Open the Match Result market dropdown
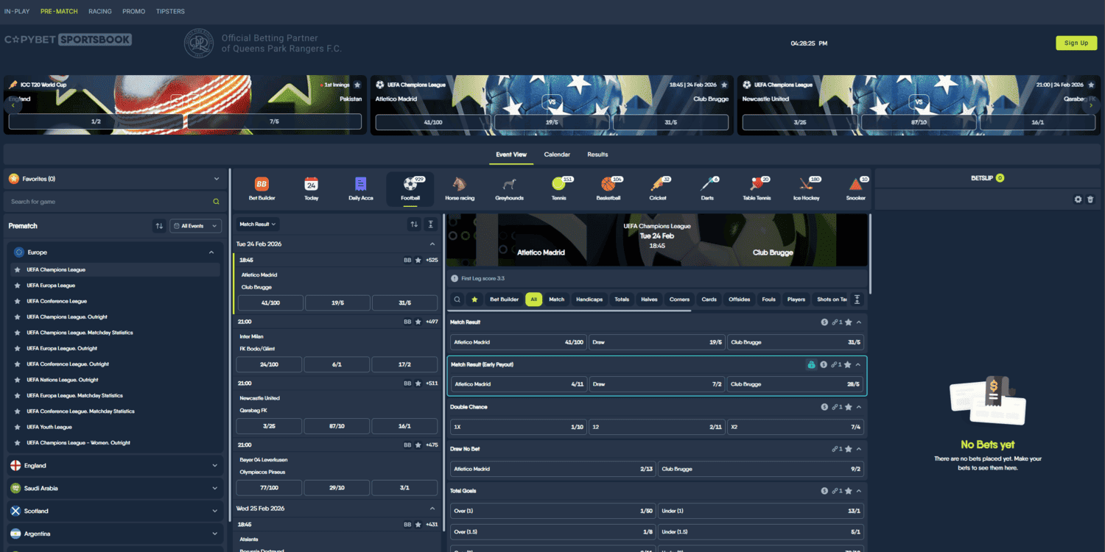1105x552 pixels. click(x=257, y=224)
